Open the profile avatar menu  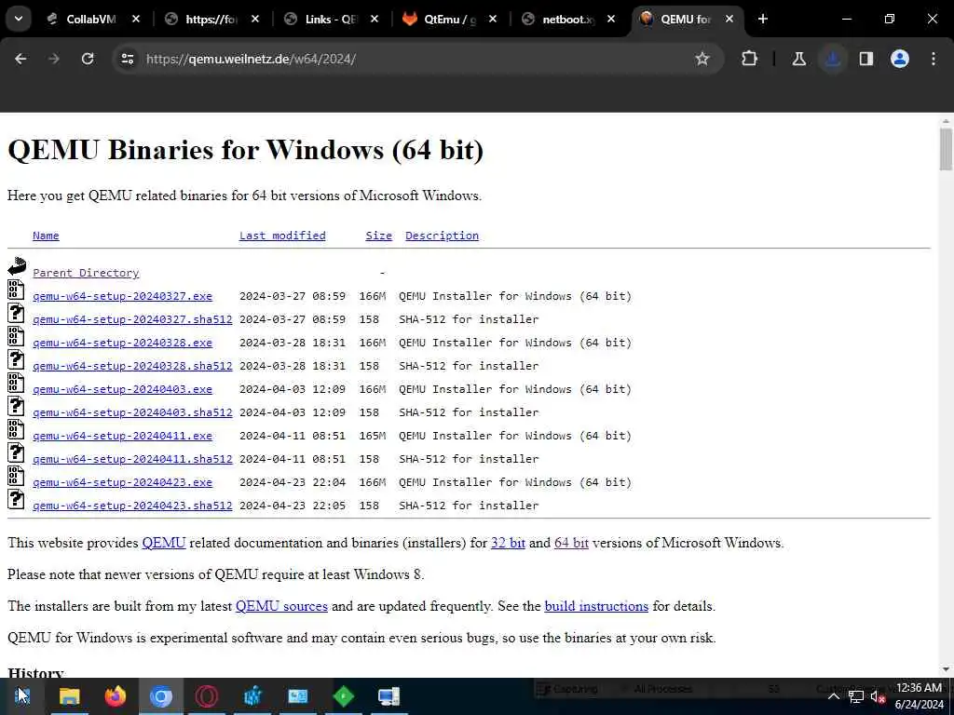(x=900, y=59)
